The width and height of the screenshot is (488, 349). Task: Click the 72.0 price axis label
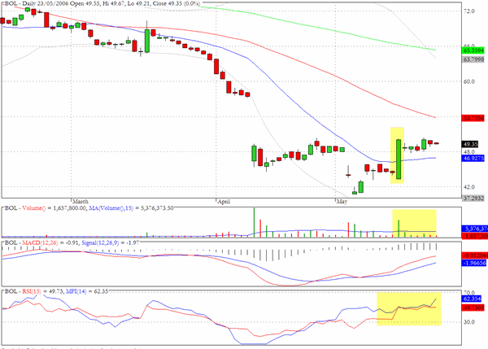pyautogui.click(x=469, y=11)
